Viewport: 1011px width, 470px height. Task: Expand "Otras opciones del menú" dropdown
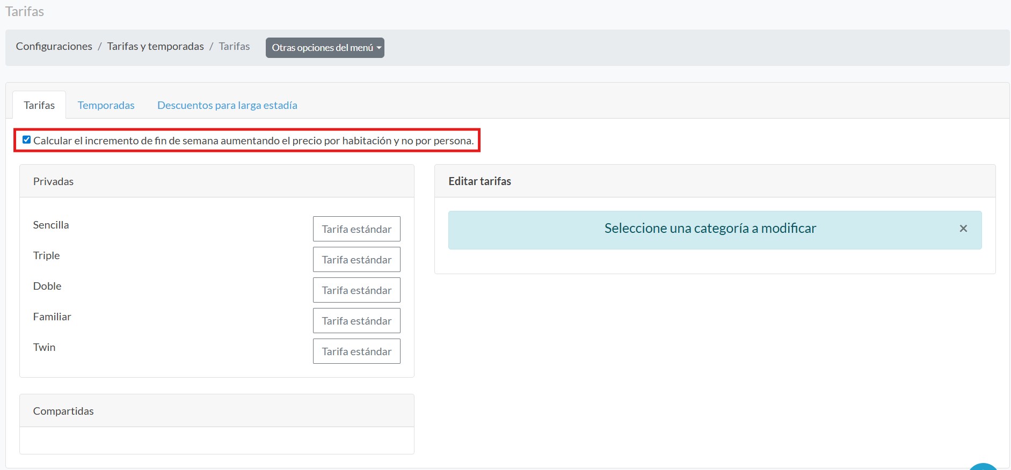click(325, 48)
